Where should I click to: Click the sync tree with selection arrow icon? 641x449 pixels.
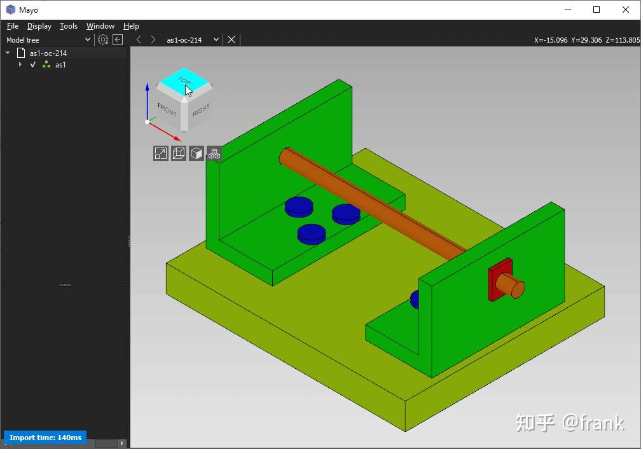click(118, 39)
